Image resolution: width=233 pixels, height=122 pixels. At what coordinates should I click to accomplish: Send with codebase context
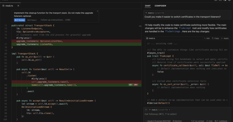point(221,121)
